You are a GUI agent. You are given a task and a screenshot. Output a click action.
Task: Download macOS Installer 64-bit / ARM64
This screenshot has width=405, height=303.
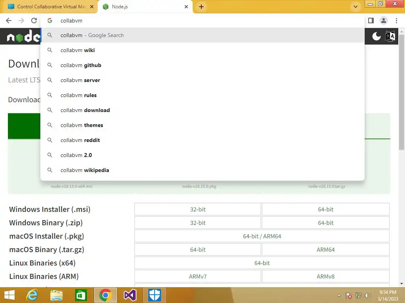click(x=262, y=236)
